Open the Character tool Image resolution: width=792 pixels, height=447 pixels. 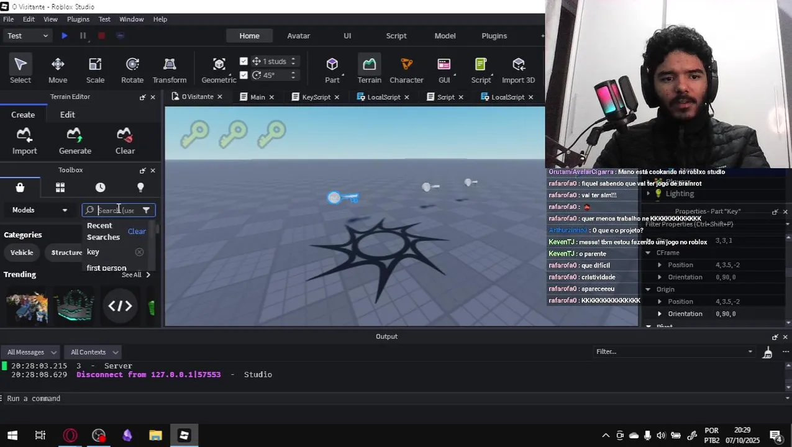[406, 70]
